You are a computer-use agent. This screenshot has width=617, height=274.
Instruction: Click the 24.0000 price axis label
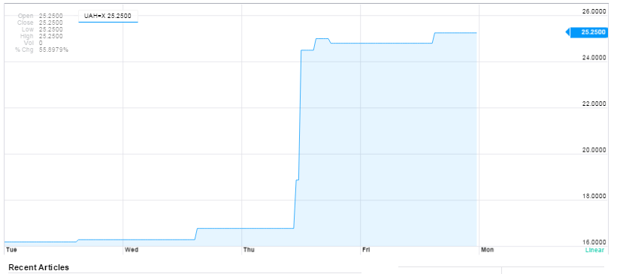(594, 57)
